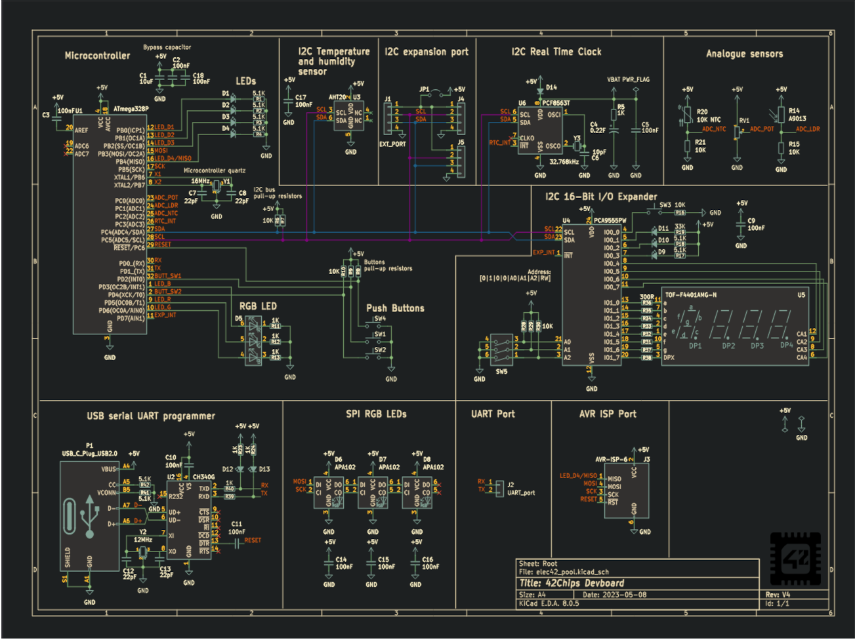Select the PCA9555PW I/O expander symbol U4
855x640 pixels.
pos(592,296)
